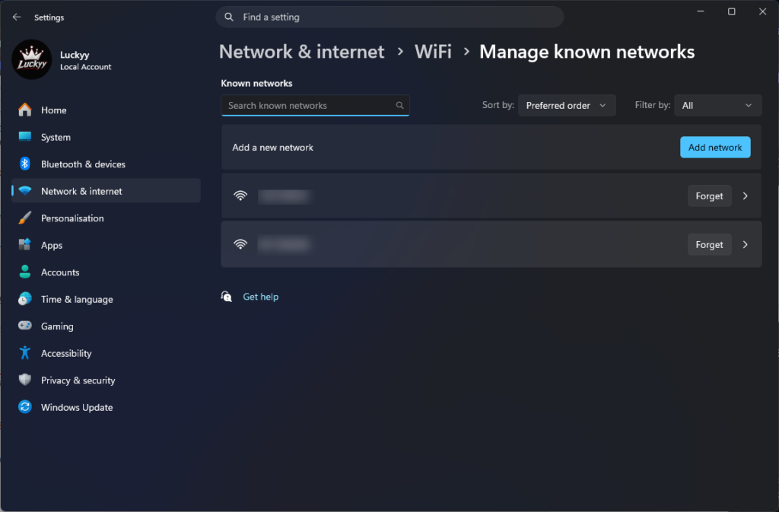The image size is (779, 512).
Task: Expand the second known network's details chevron
Action: click(746, 244)
